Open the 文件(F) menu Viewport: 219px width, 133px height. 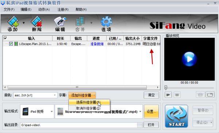click(9, 9)
